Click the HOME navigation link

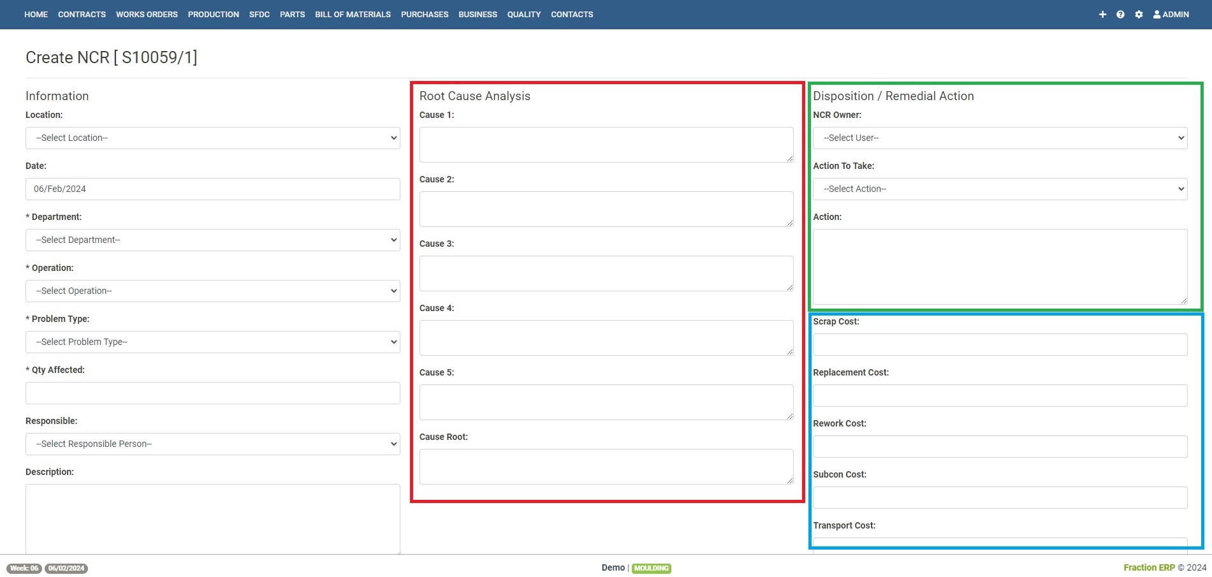point(36,15)
